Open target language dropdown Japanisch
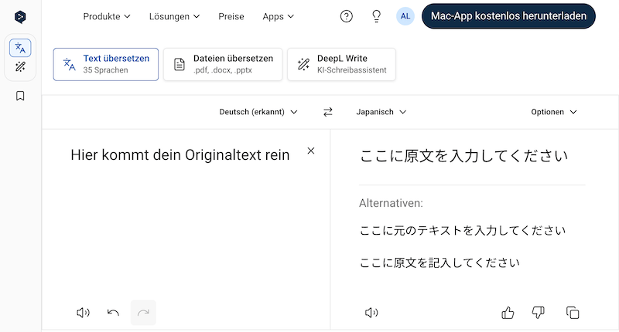 pyautogui.click(x=381, y=112)
